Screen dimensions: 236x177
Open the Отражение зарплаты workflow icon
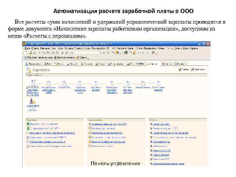tap(80, 83)
